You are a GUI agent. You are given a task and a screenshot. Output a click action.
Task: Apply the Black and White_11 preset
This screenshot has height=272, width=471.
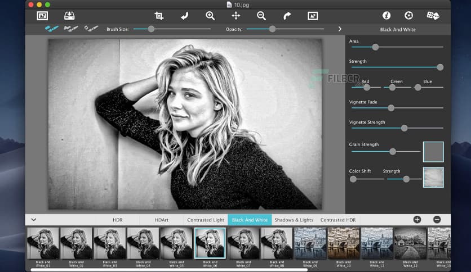click(377, 243)
